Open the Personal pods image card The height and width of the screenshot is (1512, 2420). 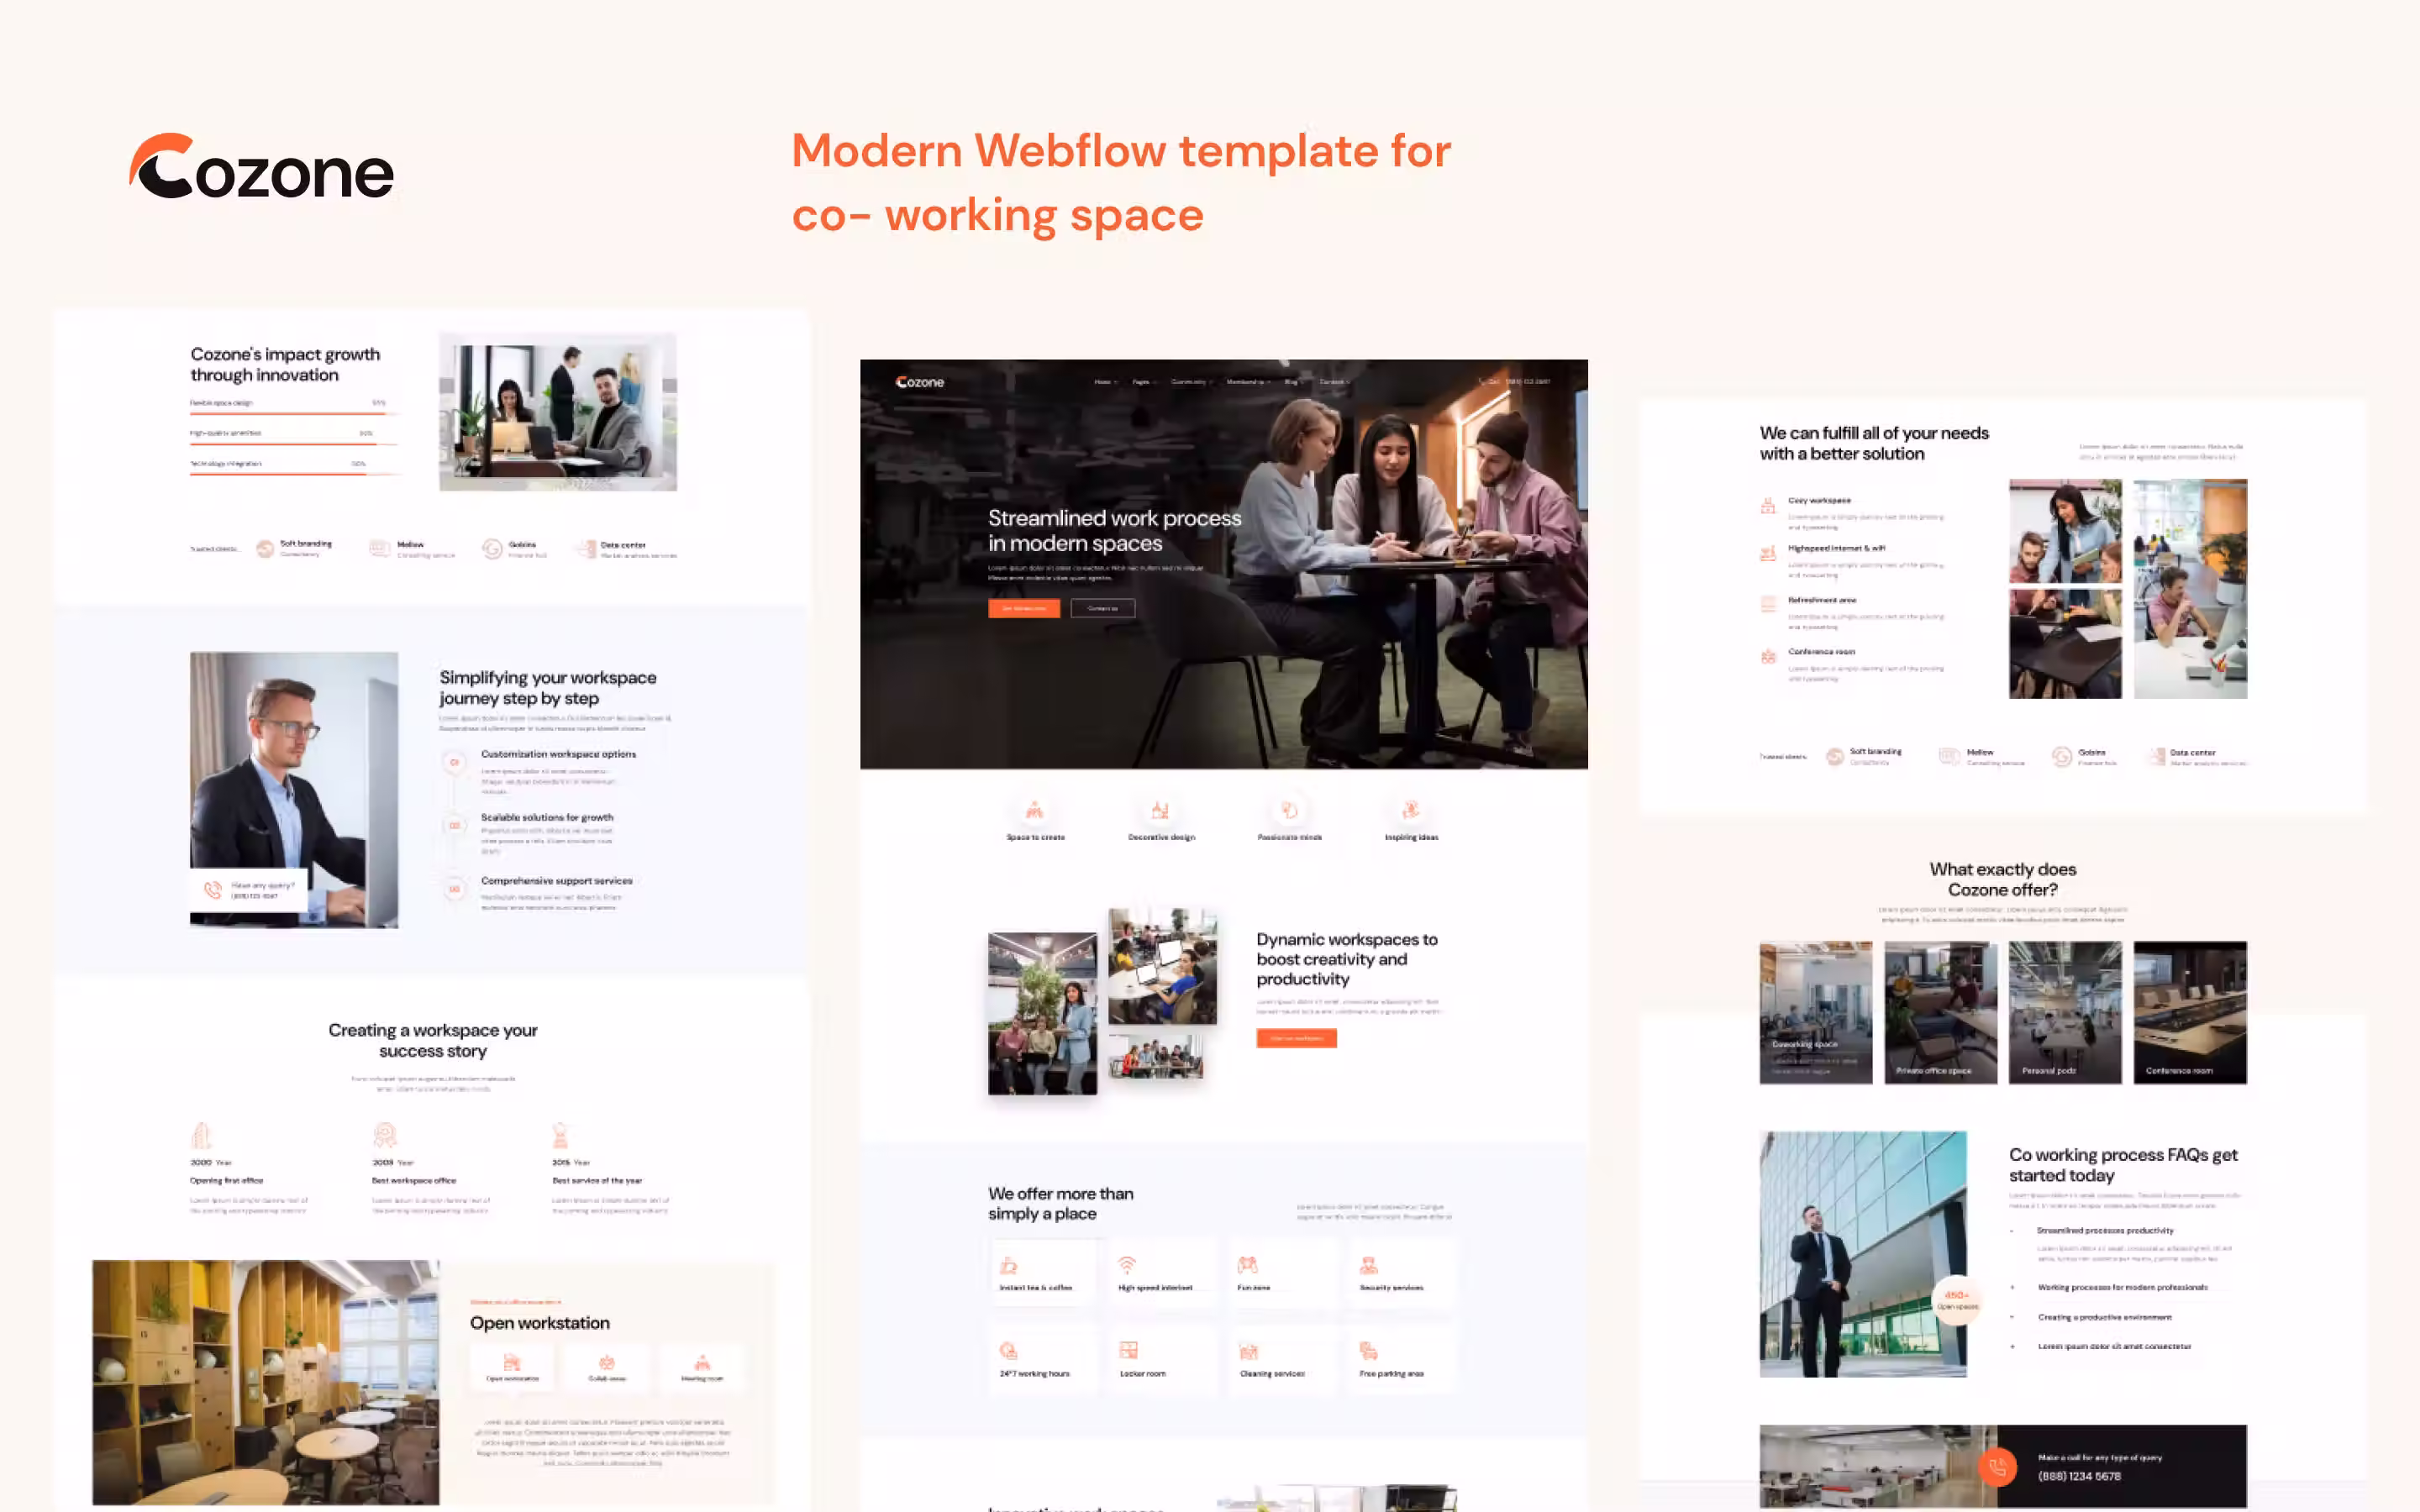coord(2065,1012)
